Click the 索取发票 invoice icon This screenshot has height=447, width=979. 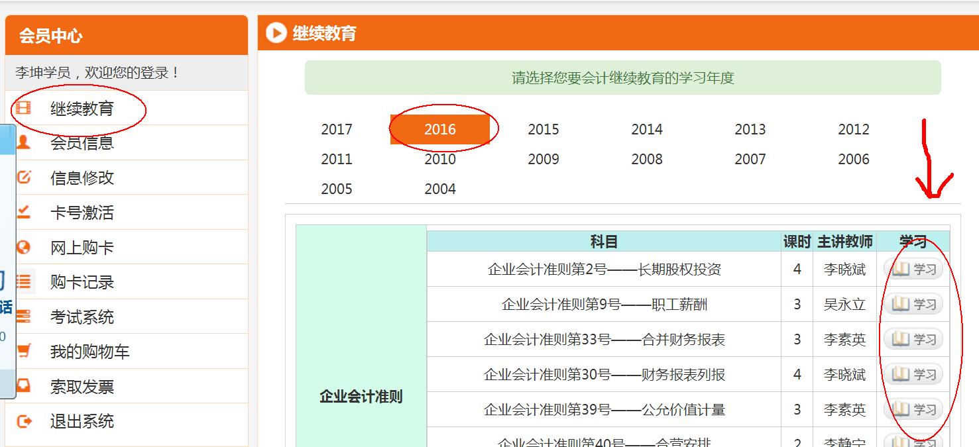[25, 385]
